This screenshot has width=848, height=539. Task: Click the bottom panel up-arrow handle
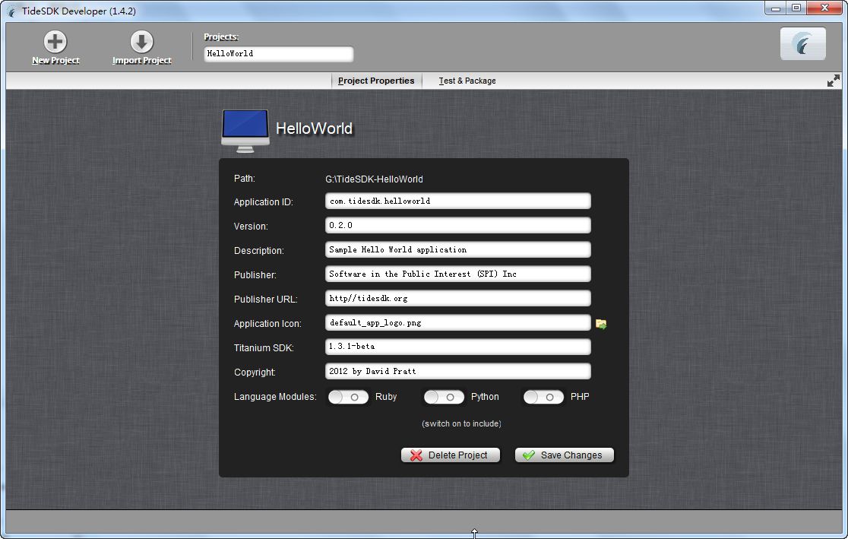pos(474,534)
